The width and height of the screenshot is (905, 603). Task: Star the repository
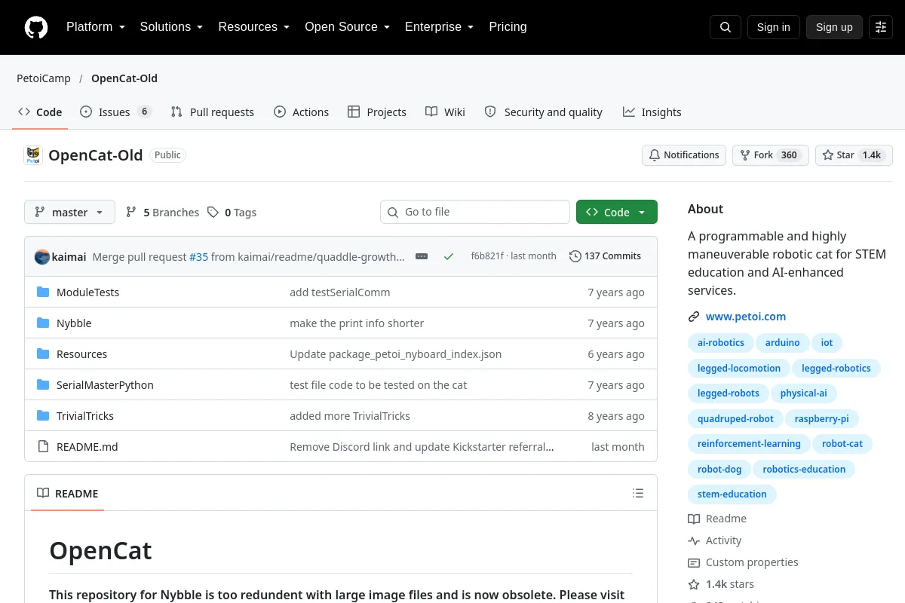[x=854, y=155]
